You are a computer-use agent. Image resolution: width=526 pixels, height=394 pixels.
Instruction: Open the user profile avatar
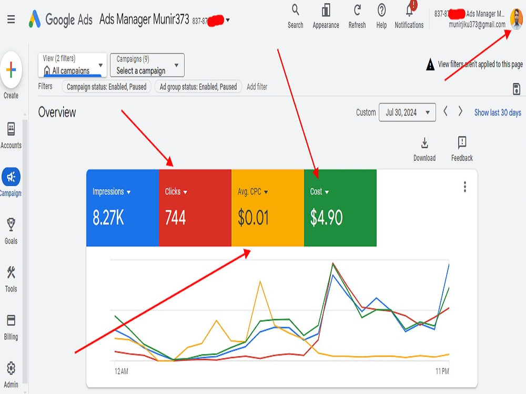click(517, 19)
